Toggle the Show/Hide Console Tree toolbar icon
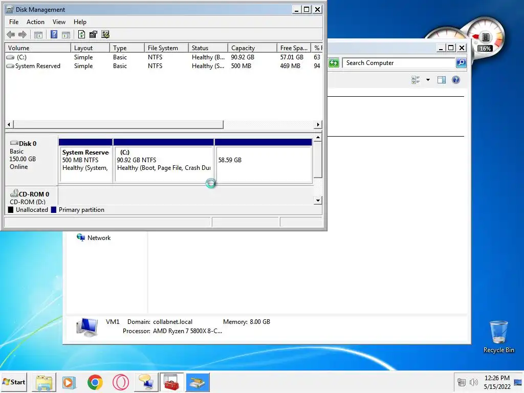524x393 pixels. click(38, 34)
